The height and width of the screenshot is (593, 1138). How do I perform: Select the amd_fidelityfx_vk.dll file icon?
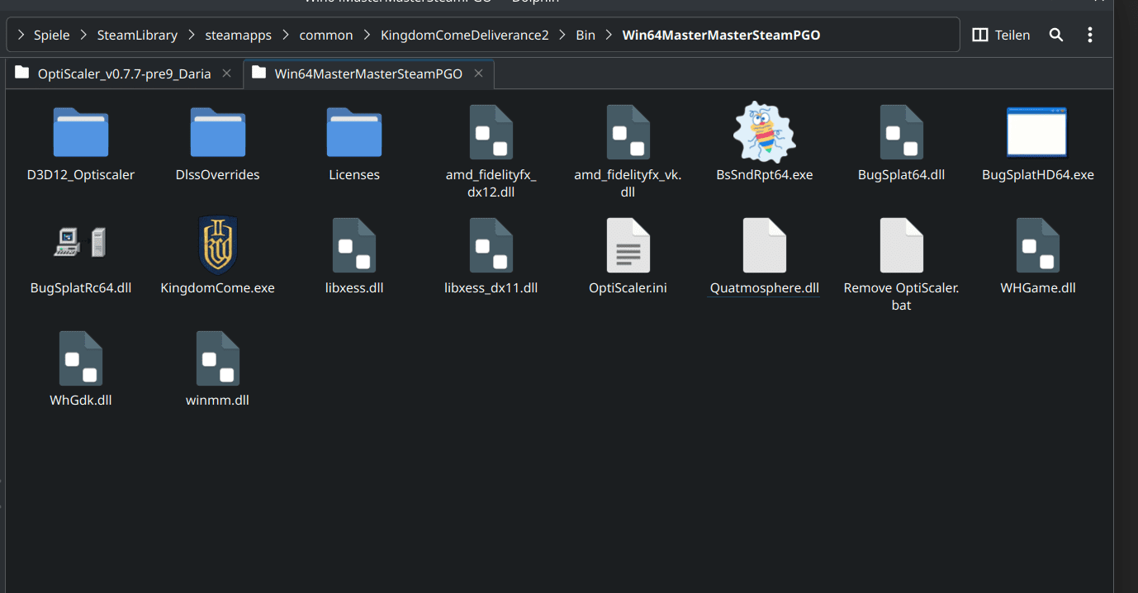[x=628, y=132]
